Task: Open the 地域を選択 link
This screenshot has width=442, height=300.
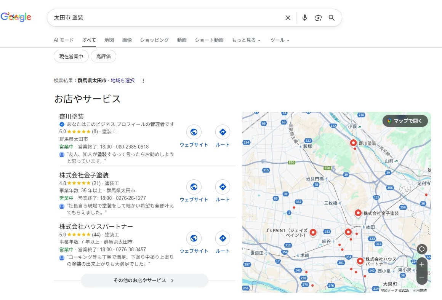Action: [x=121, y=80]
